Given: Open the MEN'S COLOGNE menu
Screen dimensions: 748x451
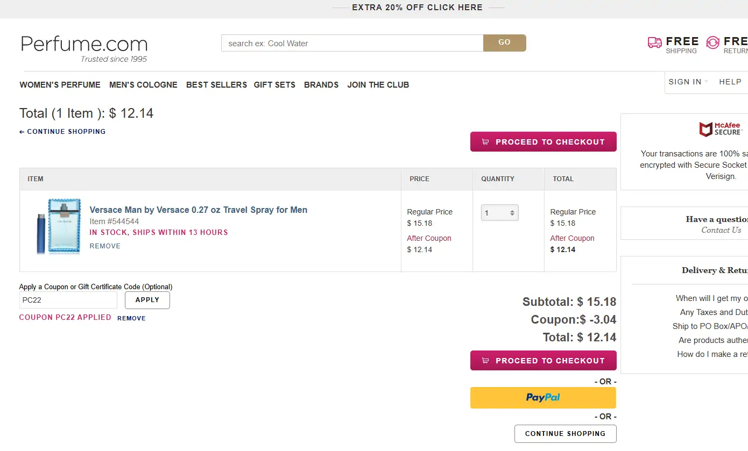Looking at the screenshot, I should pos(143,84).
